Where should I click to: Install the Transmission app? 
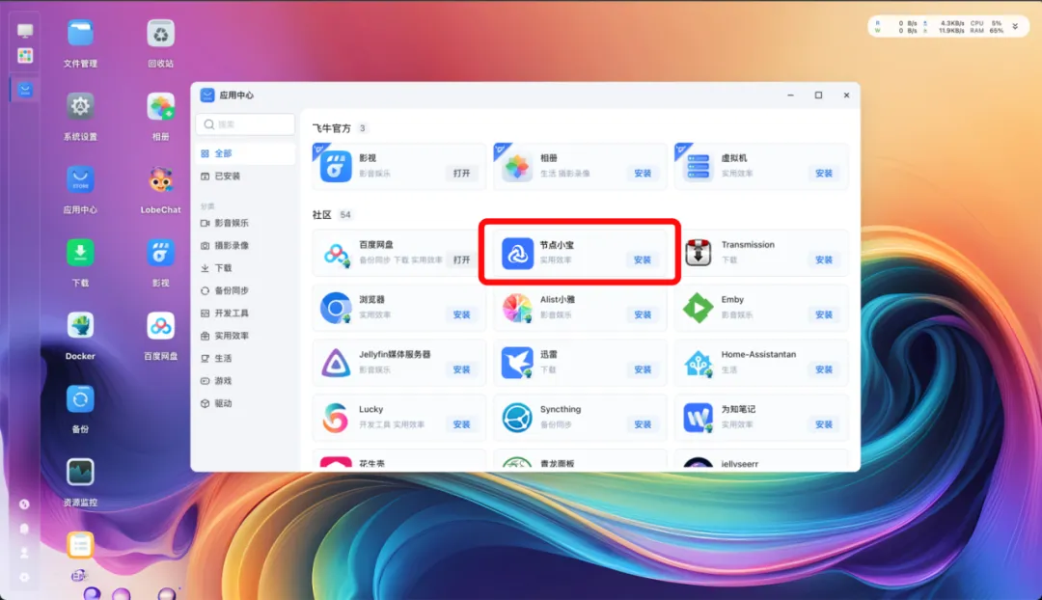[824, 259]
